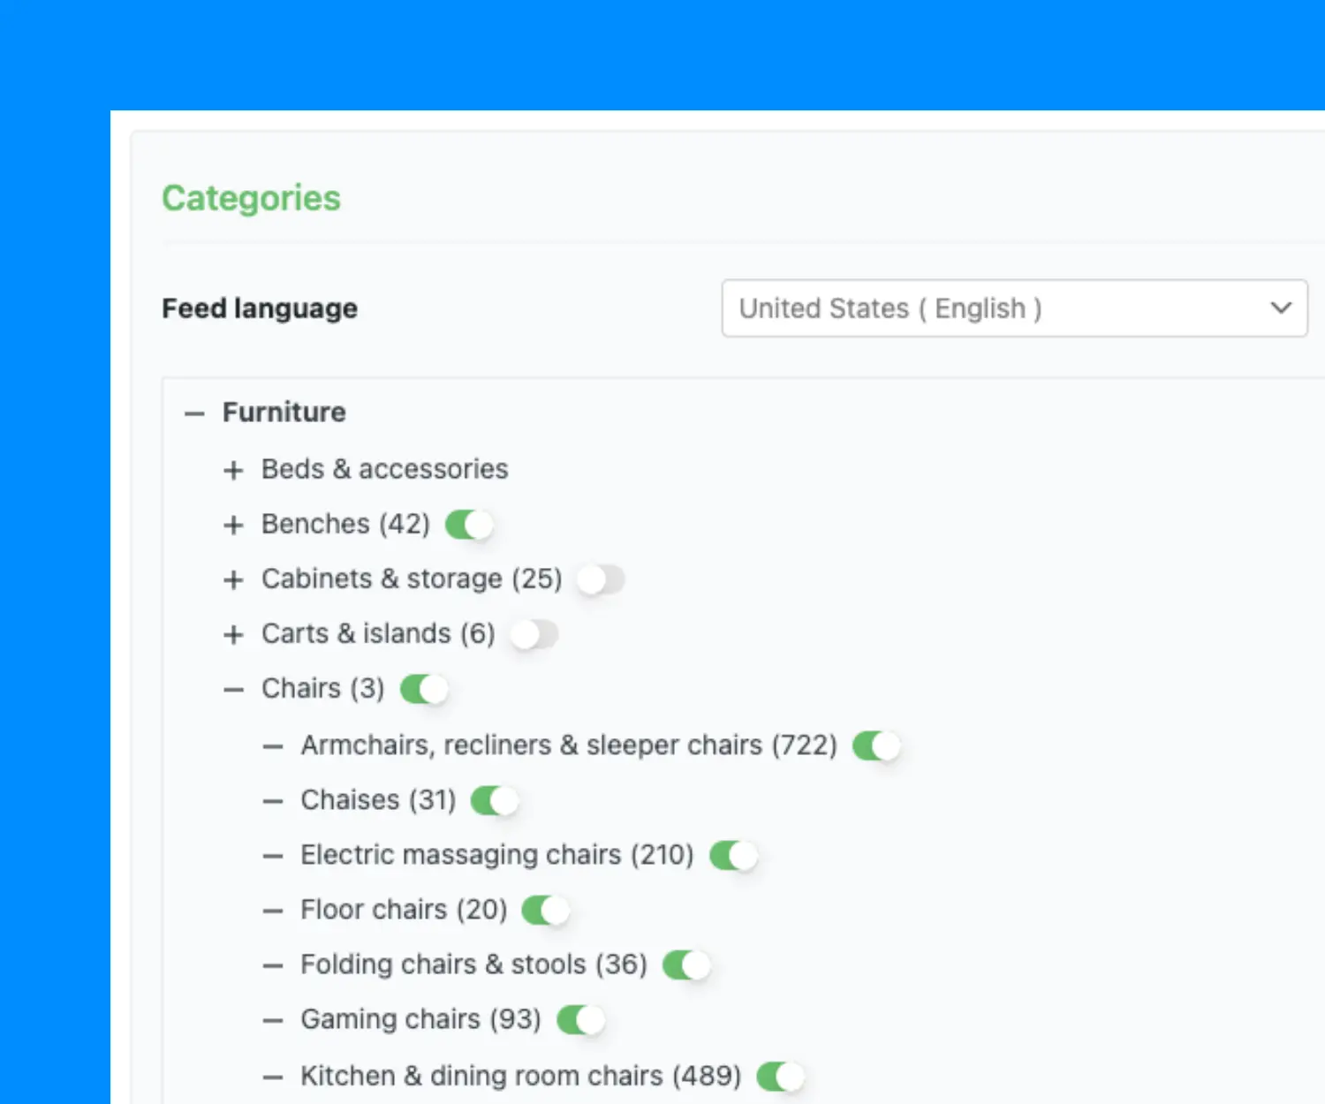
Task: Expand the Benches category plus icon
Action: 233,525
